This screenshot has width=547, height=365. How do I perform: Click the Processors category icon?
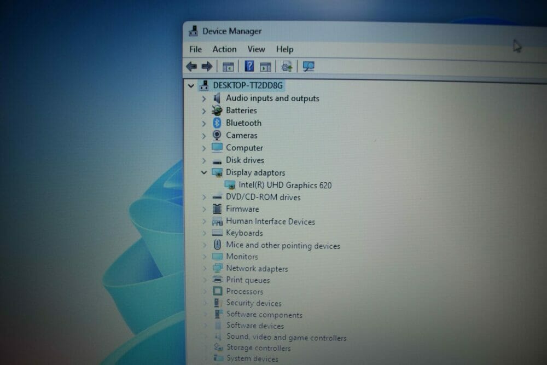click(x=217, y=291)
